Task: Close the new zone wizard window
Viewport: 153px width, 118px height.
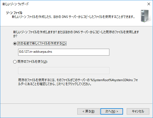Action: click(x=149, y=4)
